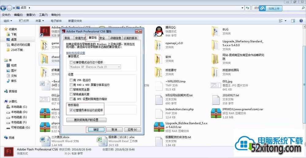Select the 股票配资的合法性.txt file icon

[x=159, y=141]
